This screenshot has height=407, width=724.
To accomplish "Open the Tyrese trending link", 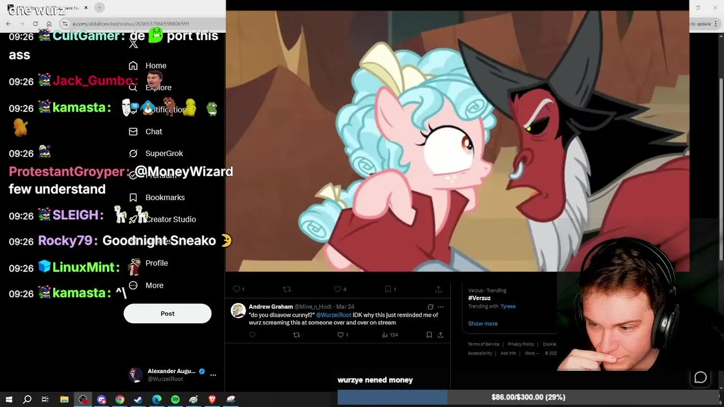I will pos(508,306).
